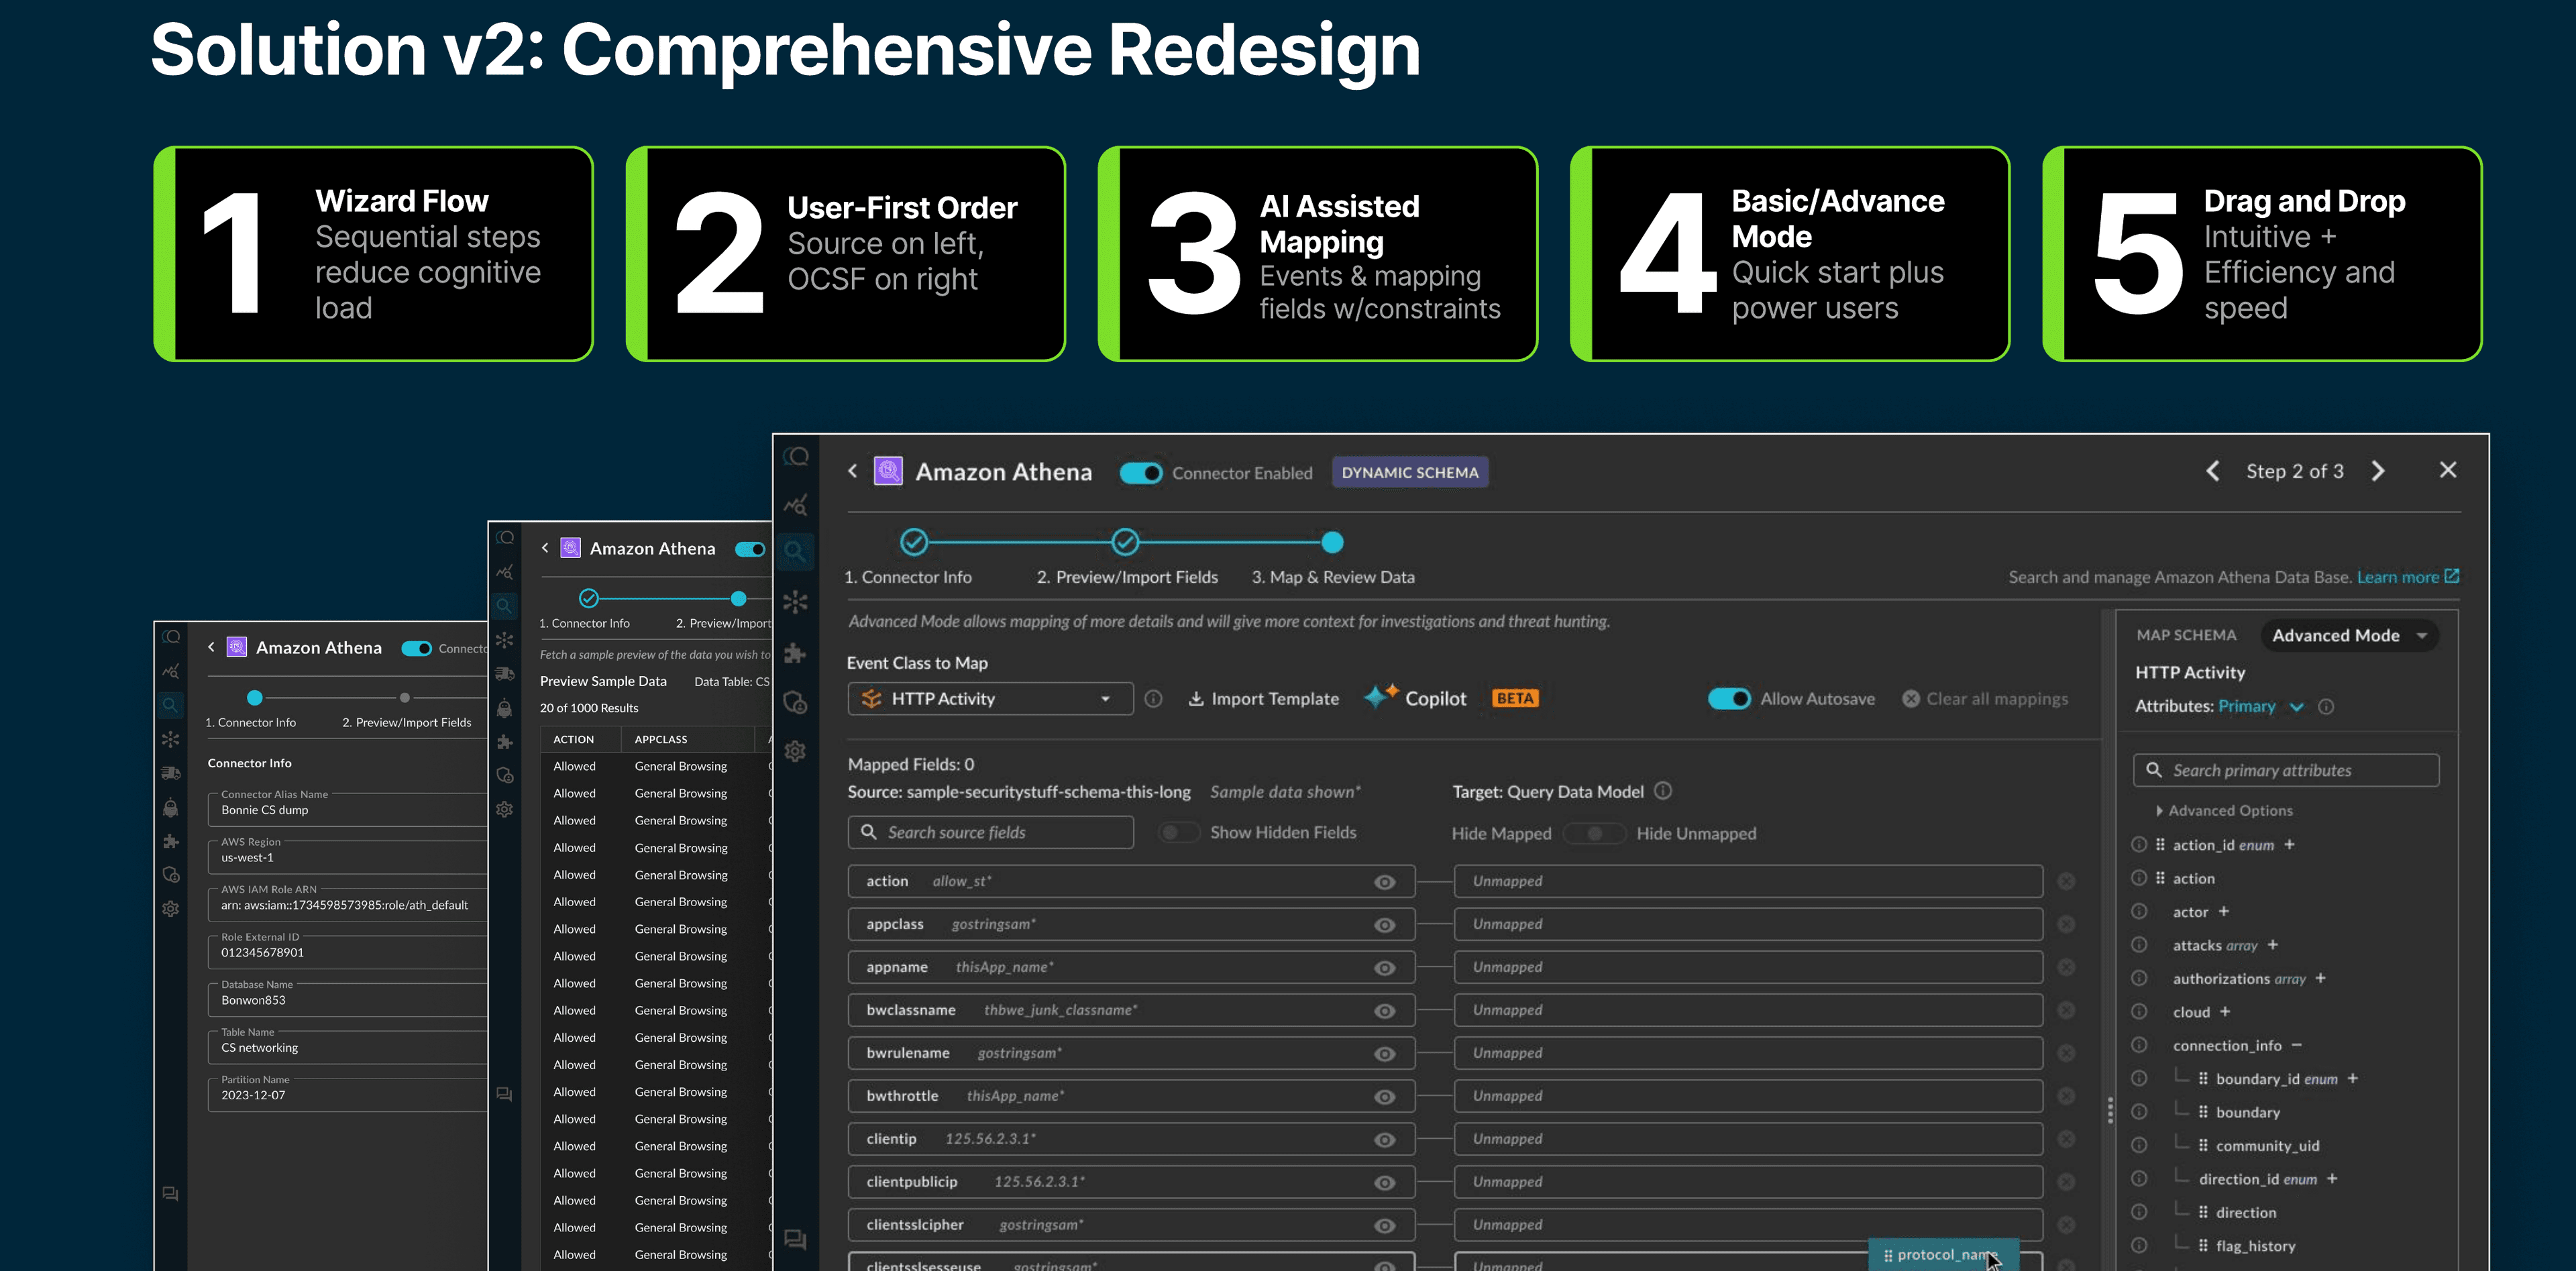Screen dimensions: 2576x1271
Task: Select the search icon in front window sidebar
Action: (796, 551)
